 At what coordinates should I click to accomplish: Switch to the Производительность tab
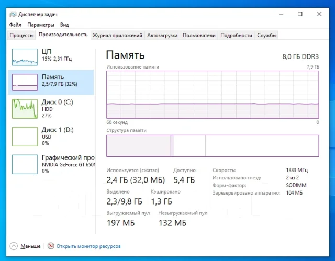point(63,35)
